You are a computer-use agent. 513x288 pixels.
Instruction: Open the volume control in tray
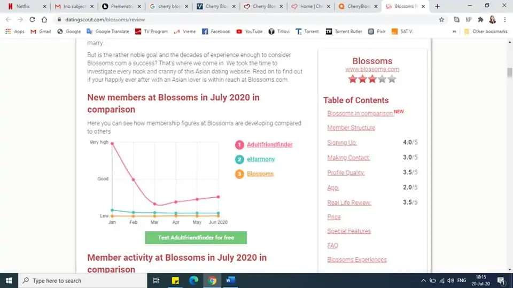(x=450, y=281)
